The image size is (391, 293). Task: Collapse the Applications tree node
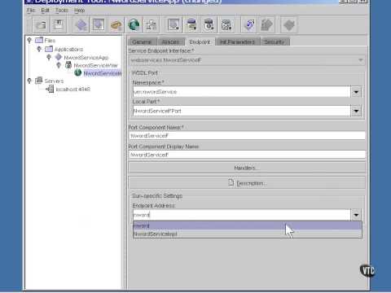(39, 49)
